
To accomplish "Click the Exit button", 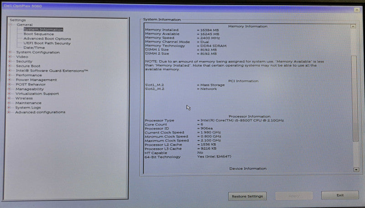I will click(340, 195).
